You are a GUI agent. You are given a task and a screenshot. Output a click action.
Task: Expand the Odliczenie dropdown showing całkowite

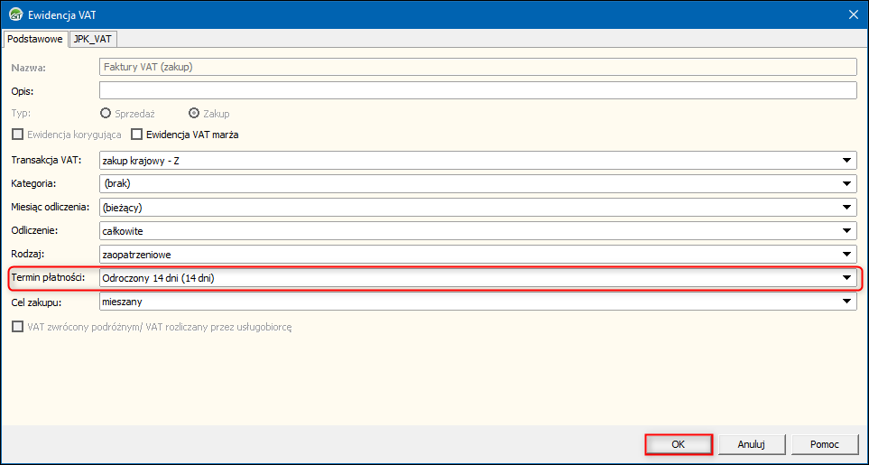point(478,230)
